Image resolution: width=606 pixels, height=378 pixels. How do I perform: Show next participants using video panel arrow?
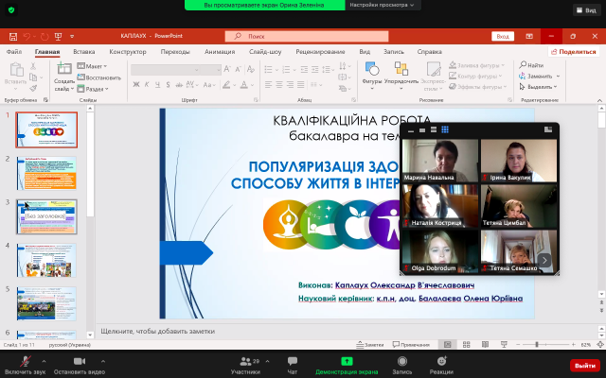point(544,260)
